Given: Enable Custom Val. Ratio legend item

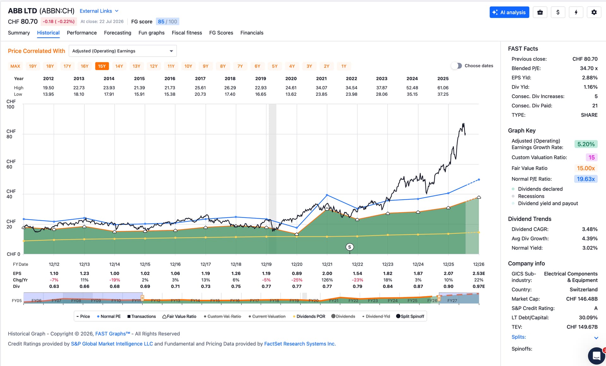Looking at the screenshot, I should tap(223, 316).
